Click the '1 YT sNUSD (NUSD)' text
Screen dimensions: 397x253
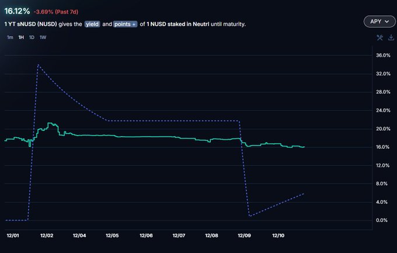point(30,24)
